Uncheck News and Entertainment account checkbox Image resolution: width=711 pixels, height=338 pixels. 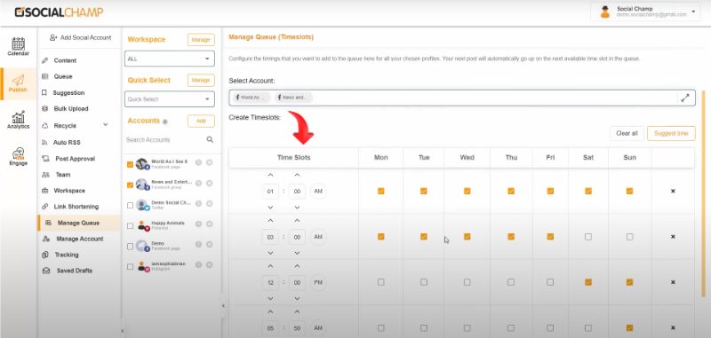click(x=130, y=185)
